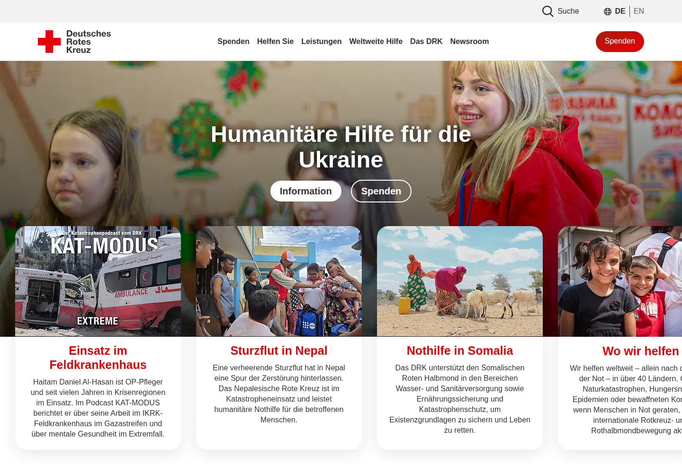Click the globe language icon

(608, 11)
